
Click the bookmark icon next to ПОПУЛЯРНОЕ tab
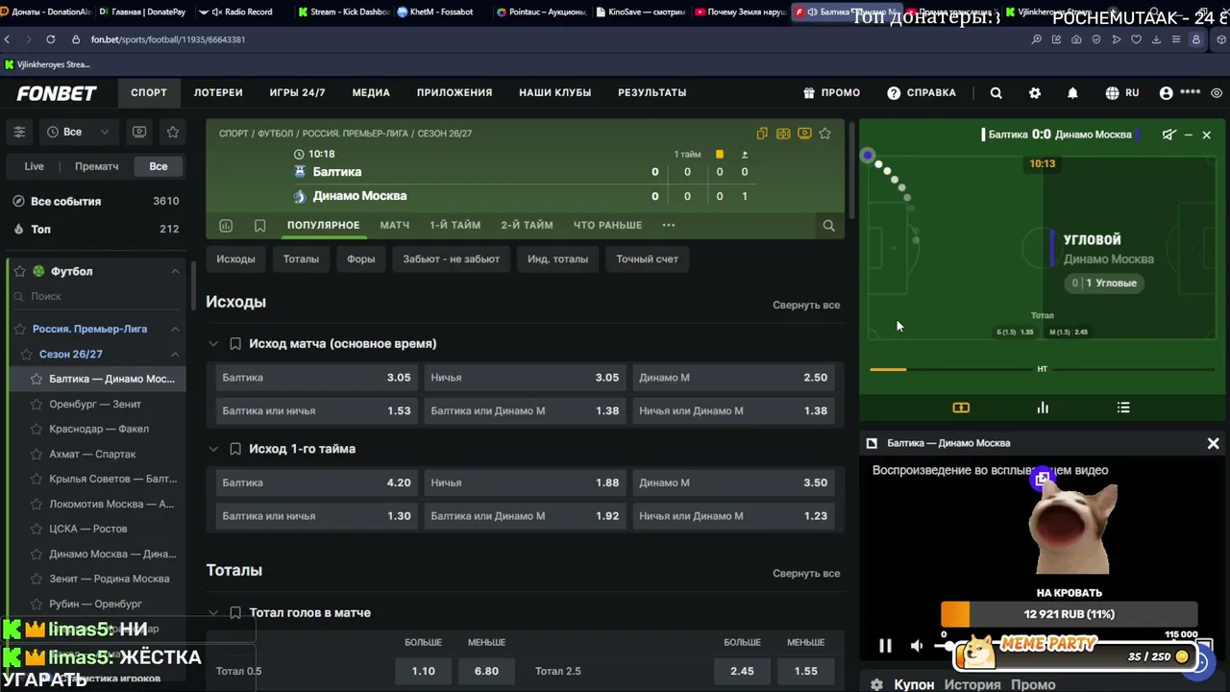(x=259, y=226)
